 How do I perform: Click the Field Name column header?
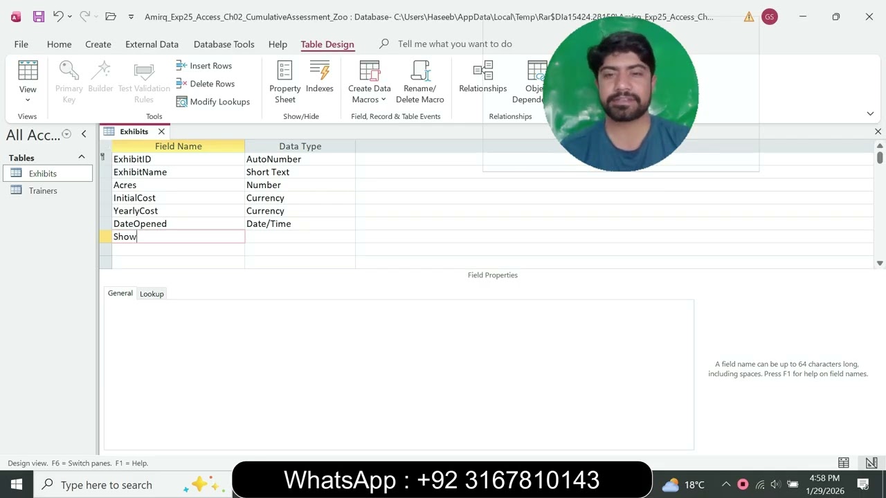pyautogui.click(x=178, y=146)
